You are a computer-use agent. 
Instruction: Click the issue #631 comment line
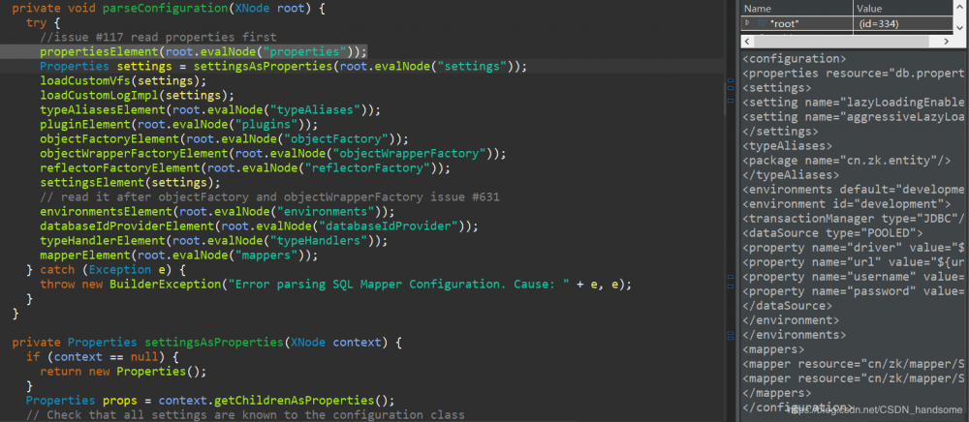(269, 196)
